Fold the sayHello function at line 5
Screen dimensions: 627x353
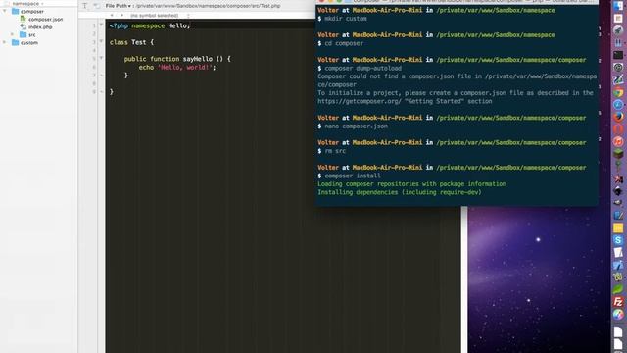tap(101, 58)
